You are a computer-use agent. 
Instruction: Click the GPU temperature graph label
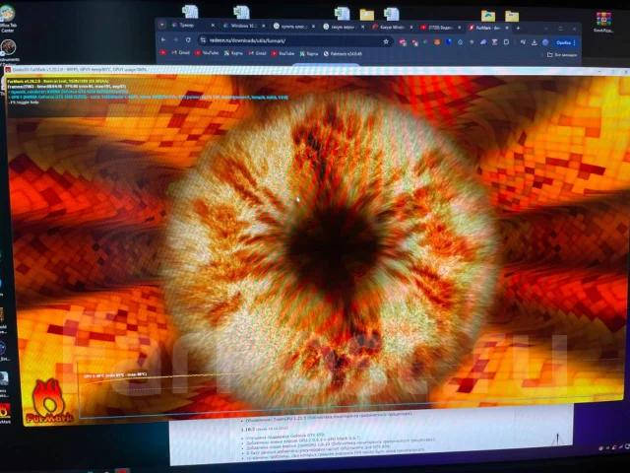115,375
